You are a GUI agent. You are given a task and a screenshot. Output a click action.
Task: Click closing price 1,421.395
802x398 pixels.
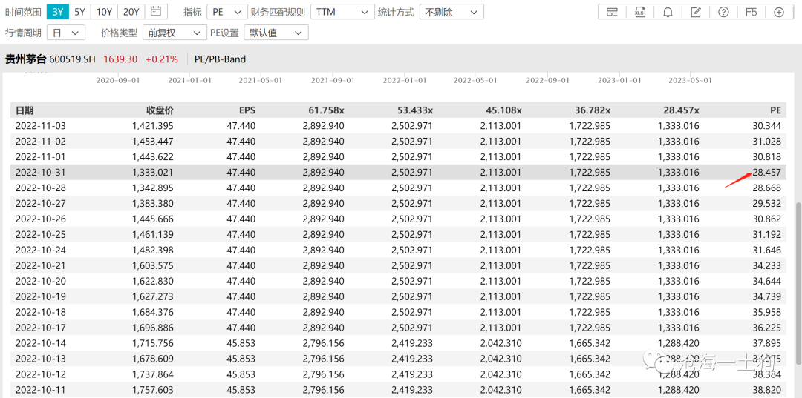(x=152, y=125)
